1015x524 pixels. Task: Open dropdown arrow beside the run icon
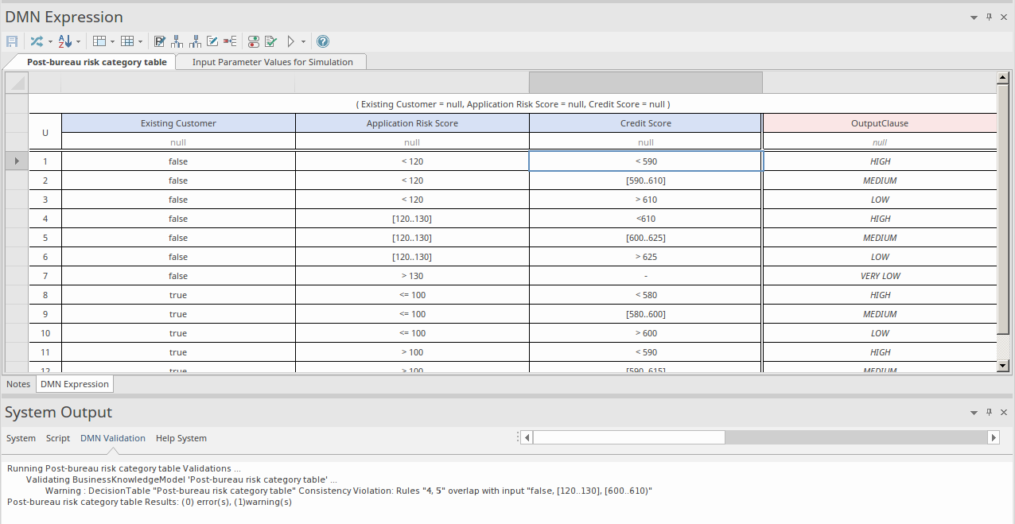303,41
